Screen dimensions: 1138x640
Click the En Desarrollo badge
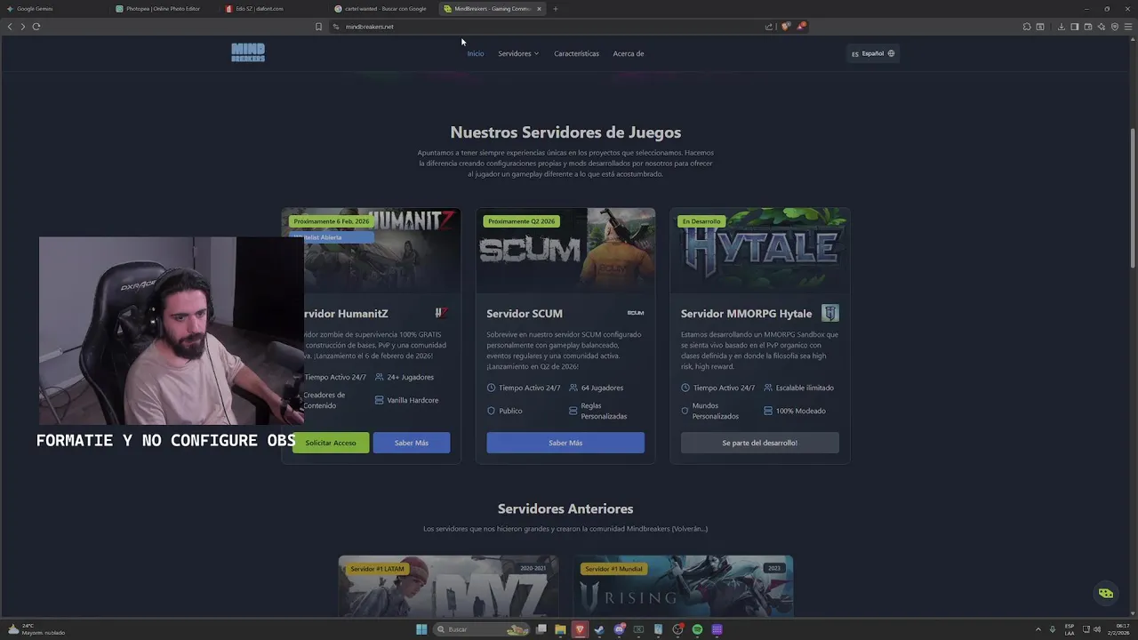(701, 221)
